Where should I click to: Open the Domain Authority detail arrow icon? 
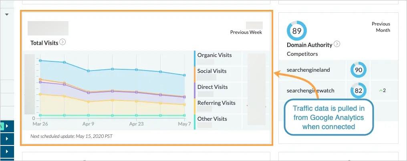337,44
